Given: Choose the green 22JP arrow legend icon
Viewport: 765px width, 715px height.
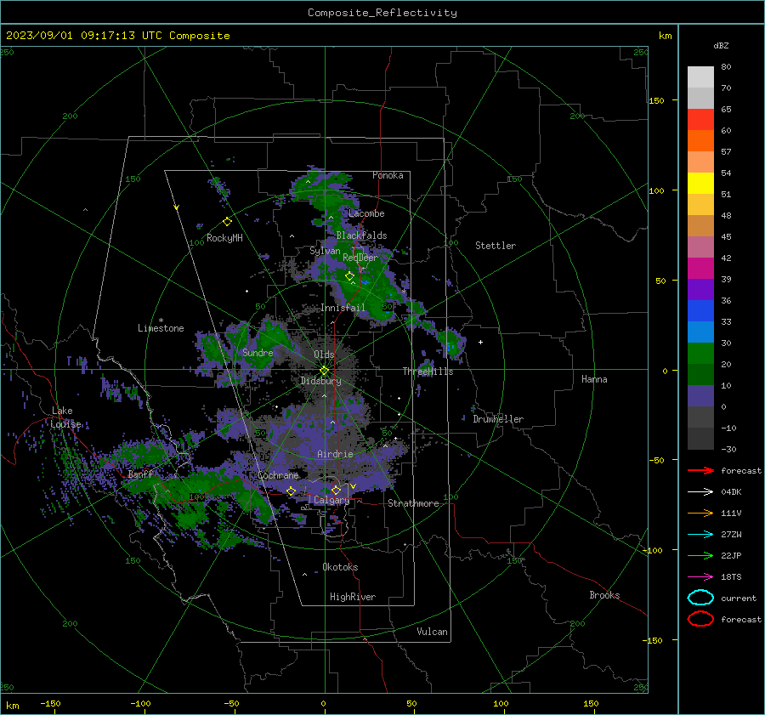Looking at the screenshot, I should [x=700, y=555].
